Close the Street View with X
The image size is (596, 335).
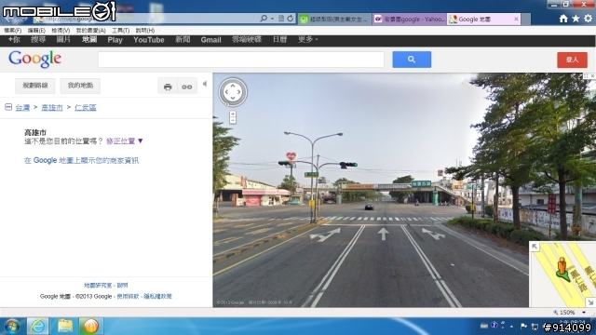click(x=592, y=76)
